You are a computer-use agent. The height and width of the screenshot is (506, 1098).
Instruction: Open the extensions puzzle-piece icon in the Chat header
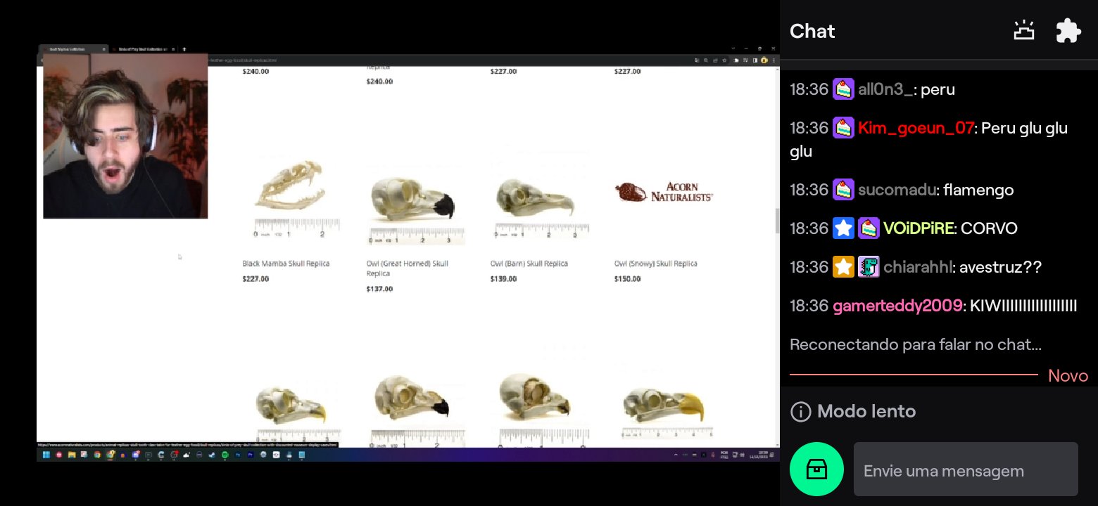coord(1068,31)
